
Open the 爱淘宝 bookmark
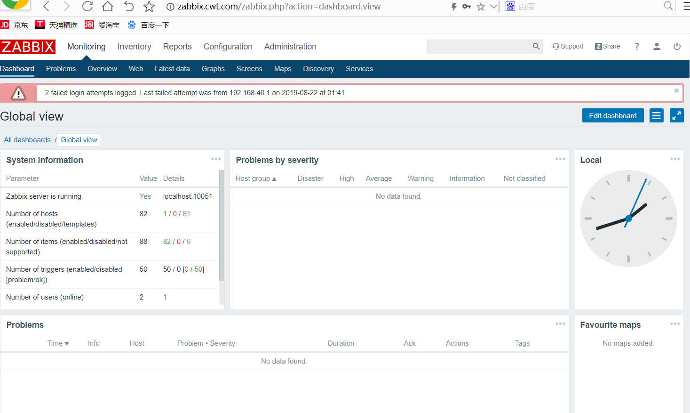[x=102, y=25]
